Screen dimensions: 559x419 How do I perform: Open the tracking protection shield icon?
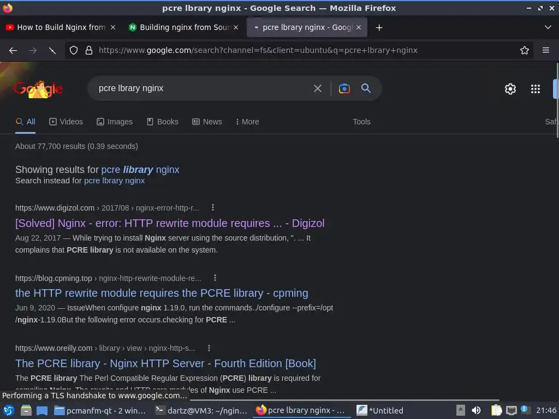point(74,50)
